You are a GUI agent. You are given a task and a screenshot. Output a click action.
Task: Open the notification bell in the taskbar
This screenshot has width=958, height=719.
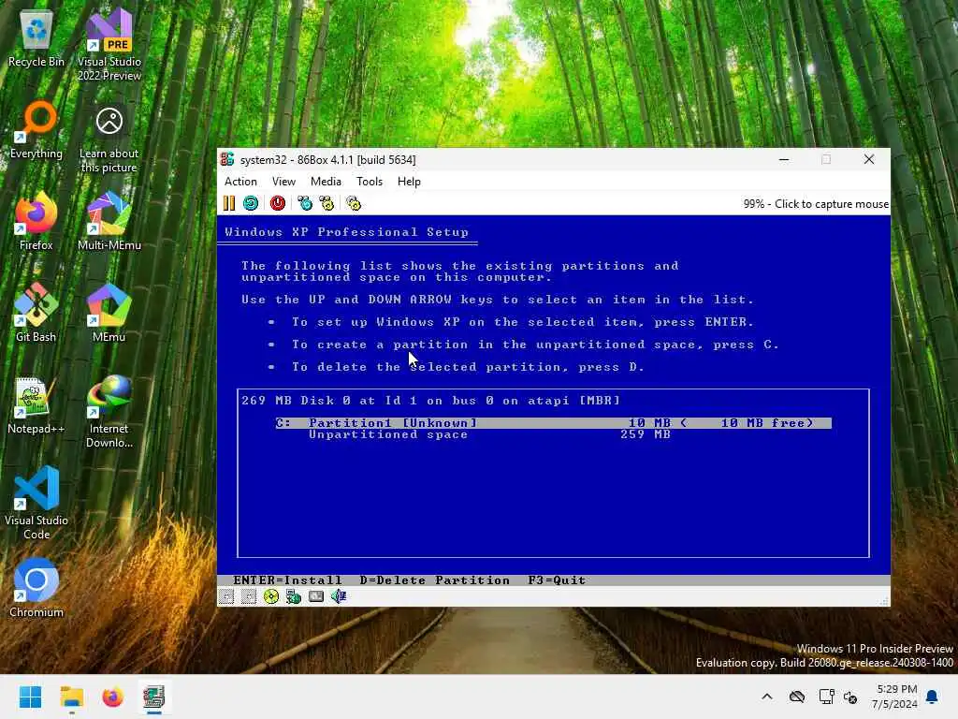(933, 697)
